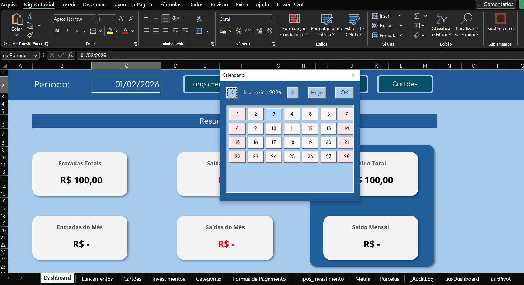Toggle align left in ribbon
524x285 pixels.
146,31
